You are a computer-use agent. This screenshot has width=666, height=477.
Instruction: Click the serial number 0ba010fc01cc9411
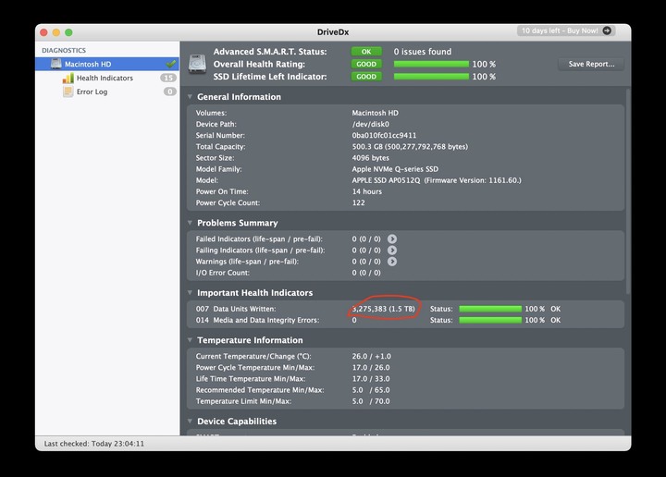(x=384, y=135)
